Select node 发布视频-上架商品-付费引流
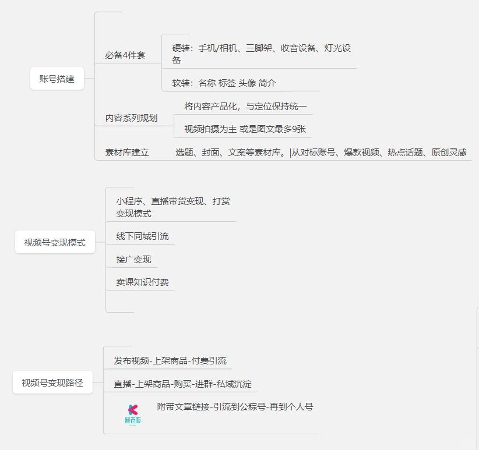The image size is (479, 450). [x=170, y=360]
